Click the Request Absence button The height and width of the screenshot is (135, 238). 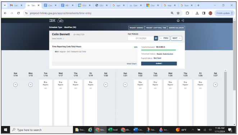(x=137, y=28)
